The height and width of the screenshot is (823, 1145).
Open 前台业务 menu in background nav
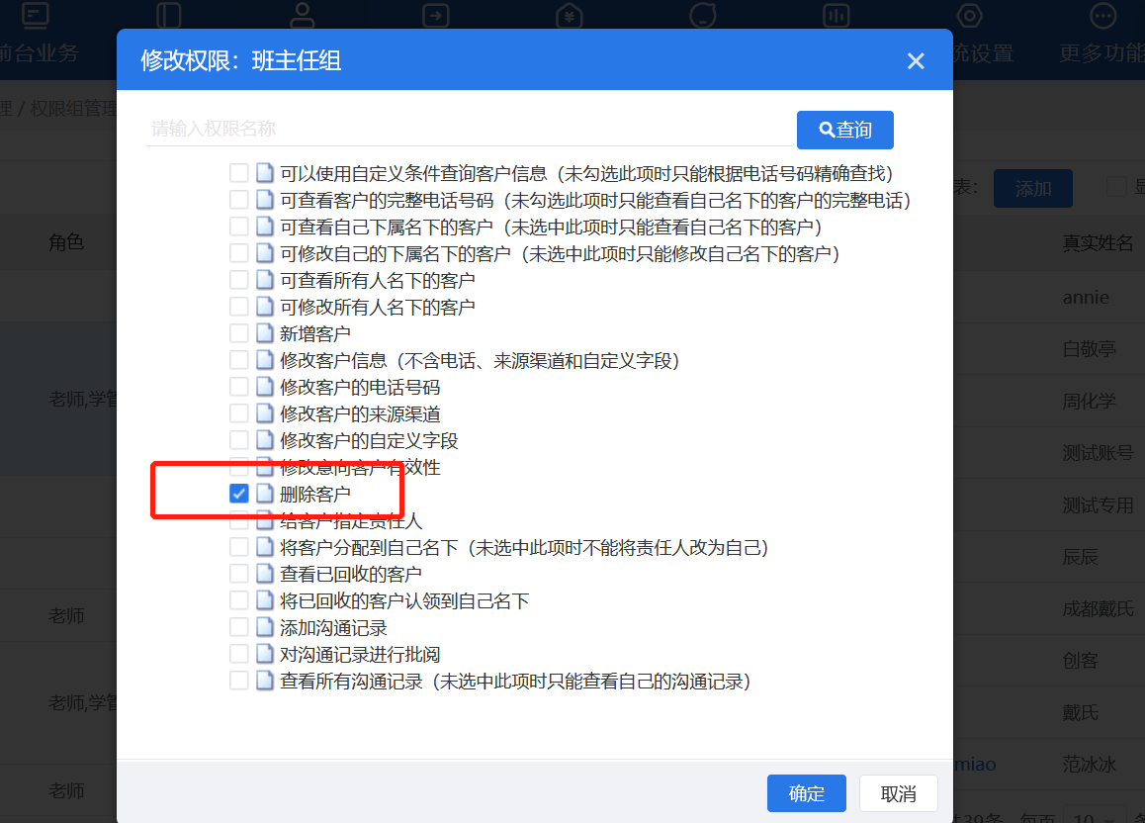coord(38,52)
